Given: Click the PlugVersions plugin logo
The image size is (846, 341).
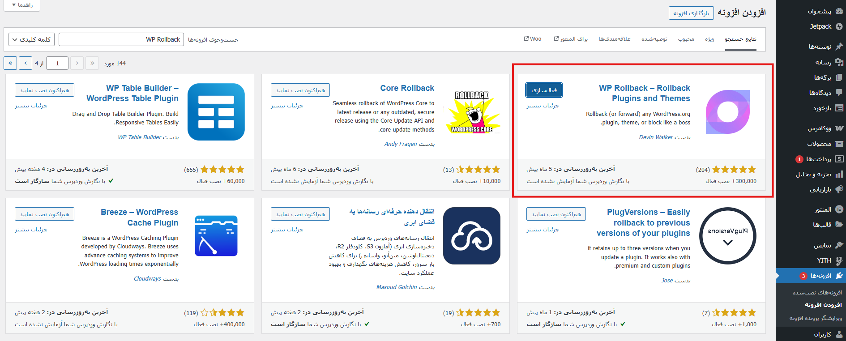Looking at the screenshot, I should 728,236.
